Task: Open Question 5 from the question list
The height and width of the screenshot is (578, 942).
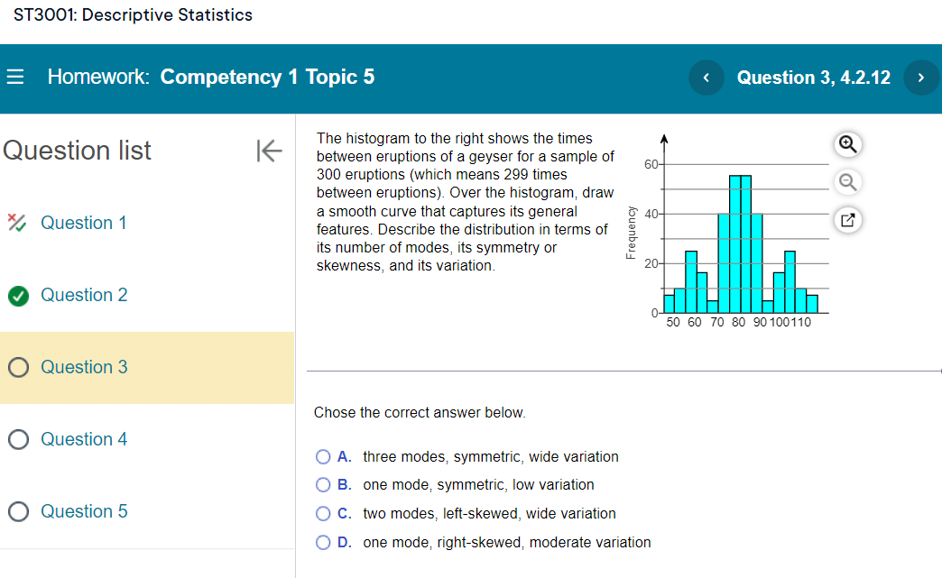Action: tap(83, 511)
